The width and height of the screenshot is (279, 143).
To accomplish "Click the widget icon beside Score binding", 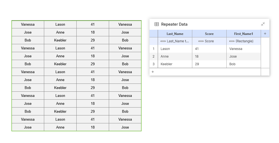I will pos(201,41).
